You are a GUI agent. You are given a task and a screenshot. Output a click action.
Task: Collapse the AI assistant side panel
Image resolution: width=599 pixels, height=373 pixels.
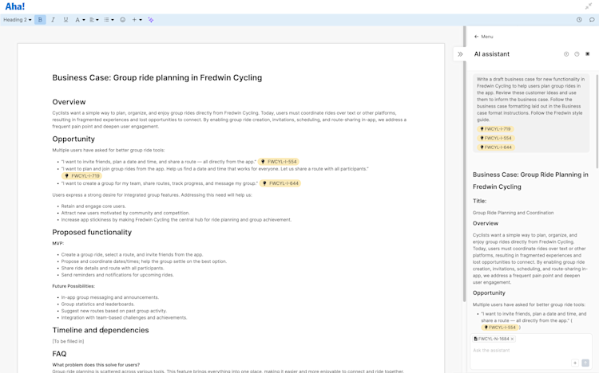pos(460,54)
